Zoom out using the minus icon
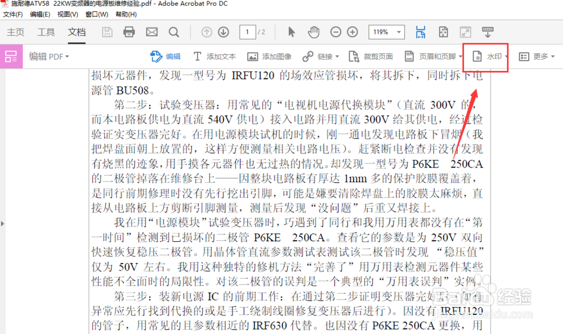The width and height of the screenshot is (563, 334). 335,32
